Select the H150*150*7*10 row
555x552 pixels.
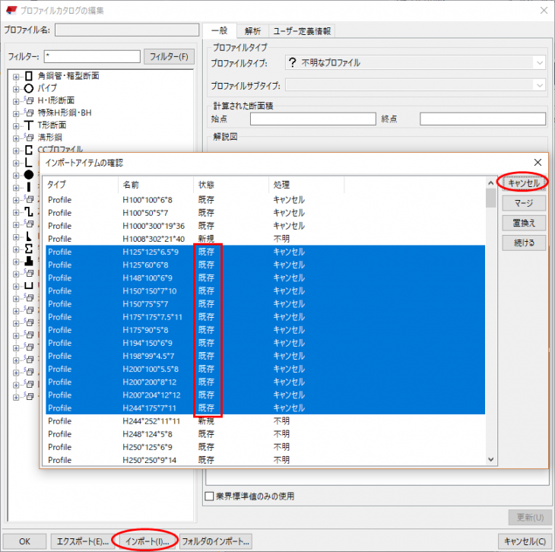coord(265,291)
